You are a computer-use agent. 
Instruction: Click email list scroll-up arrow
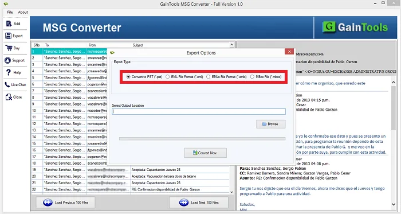tap(231, 45)
